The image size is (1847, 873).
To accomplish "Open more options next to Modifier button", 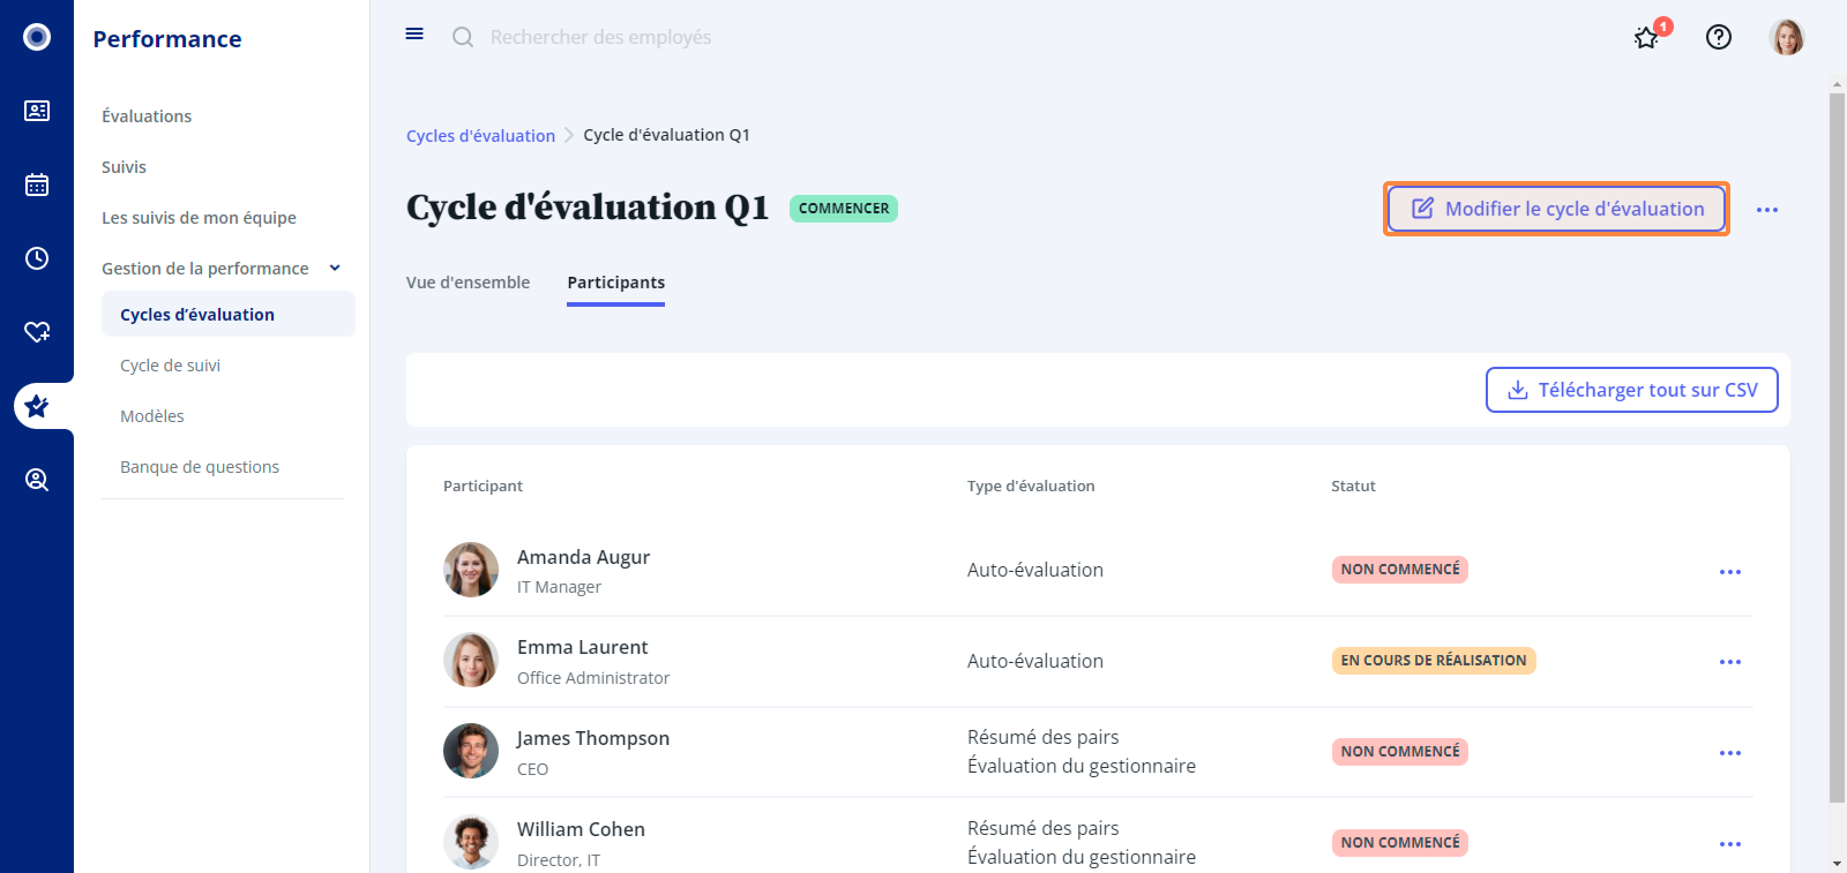I will click(1767, 210).
